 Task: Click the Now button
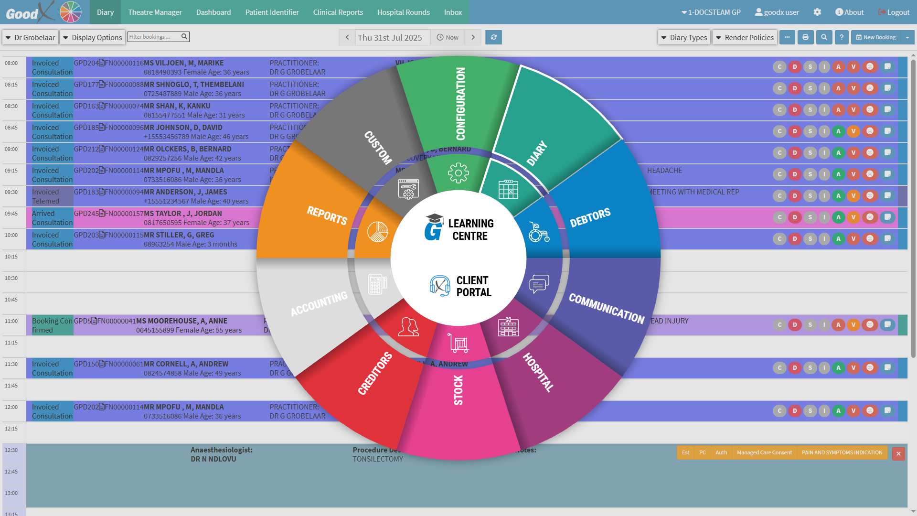[448, 37]
